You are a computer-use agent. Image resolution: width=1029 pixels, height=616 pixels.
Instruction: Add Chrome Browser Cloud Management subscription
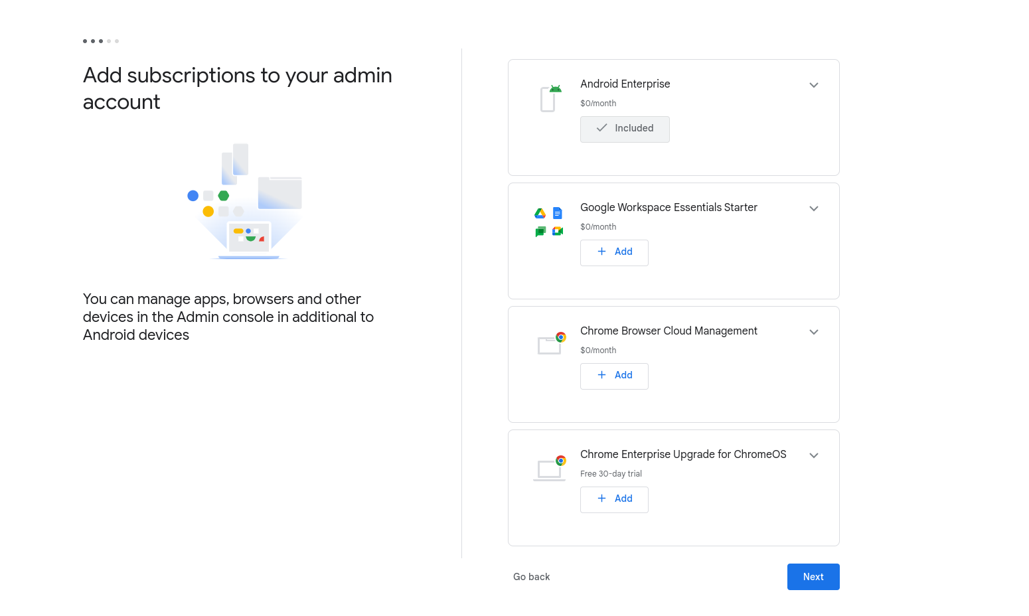(614, 376)
